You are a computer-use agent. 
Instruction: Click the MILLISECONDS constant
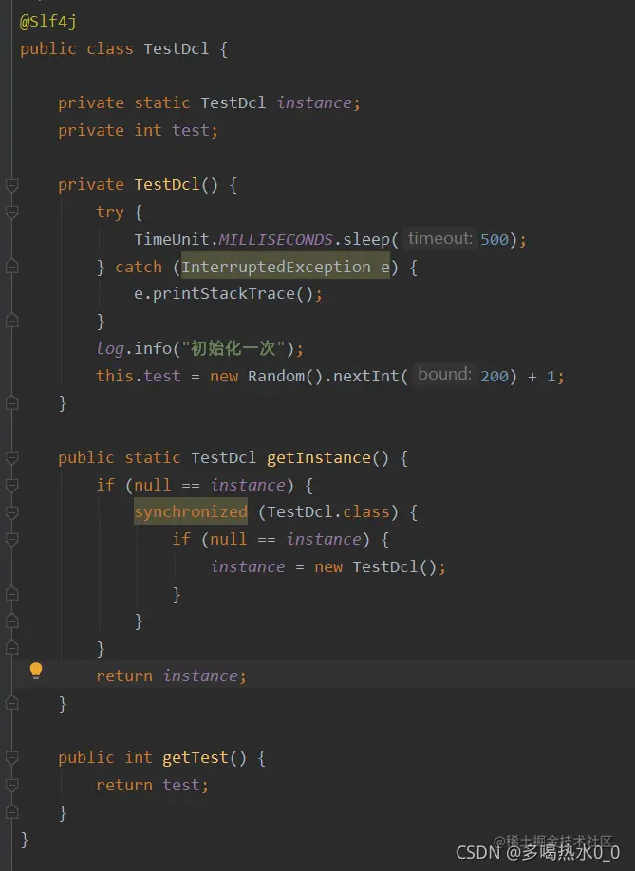coord(275,239)
